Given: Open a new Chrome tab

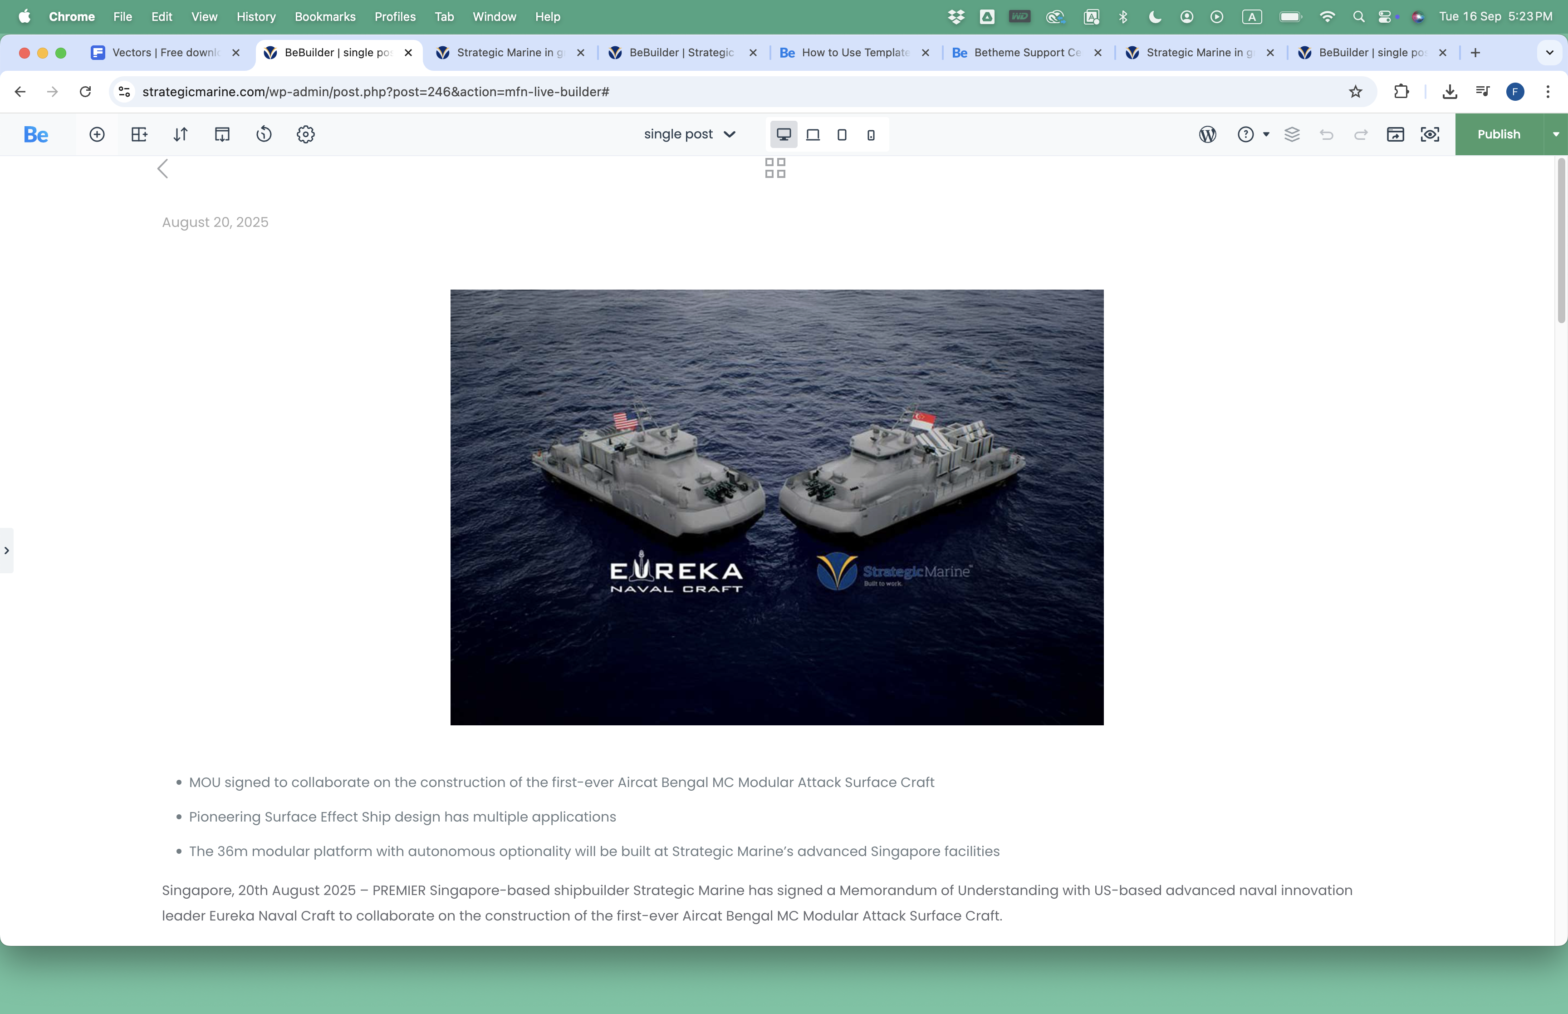Looking at the screenshot, I should 1475,53.
